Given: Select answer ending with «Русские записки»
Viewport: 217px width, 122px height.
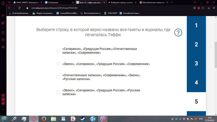Looking at the screenshot, I should 58,92.
